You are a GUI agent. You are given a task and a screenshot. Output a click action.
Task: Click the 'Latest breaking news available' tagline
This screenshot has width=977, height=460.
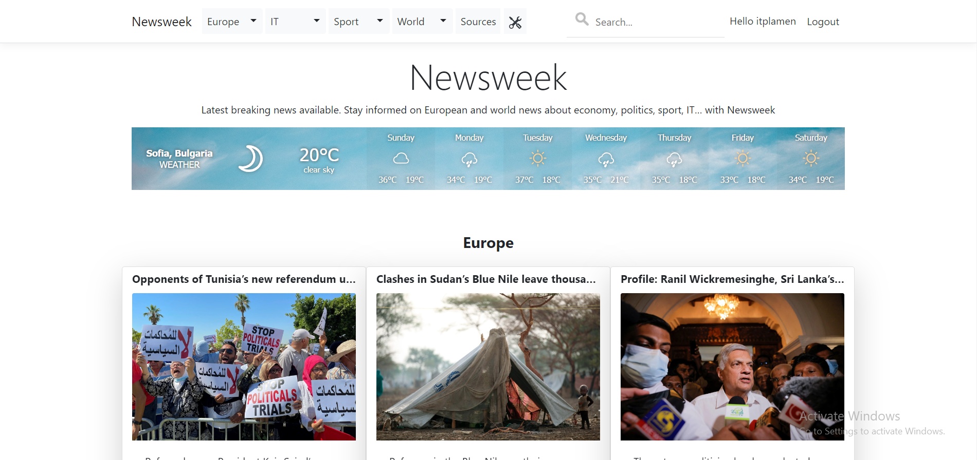coord(488,110)
